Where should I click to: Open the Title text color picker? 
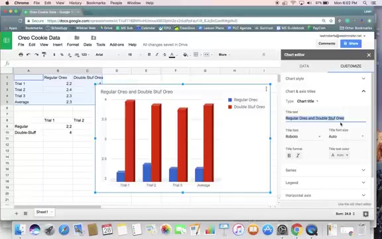tap(340, 155)
